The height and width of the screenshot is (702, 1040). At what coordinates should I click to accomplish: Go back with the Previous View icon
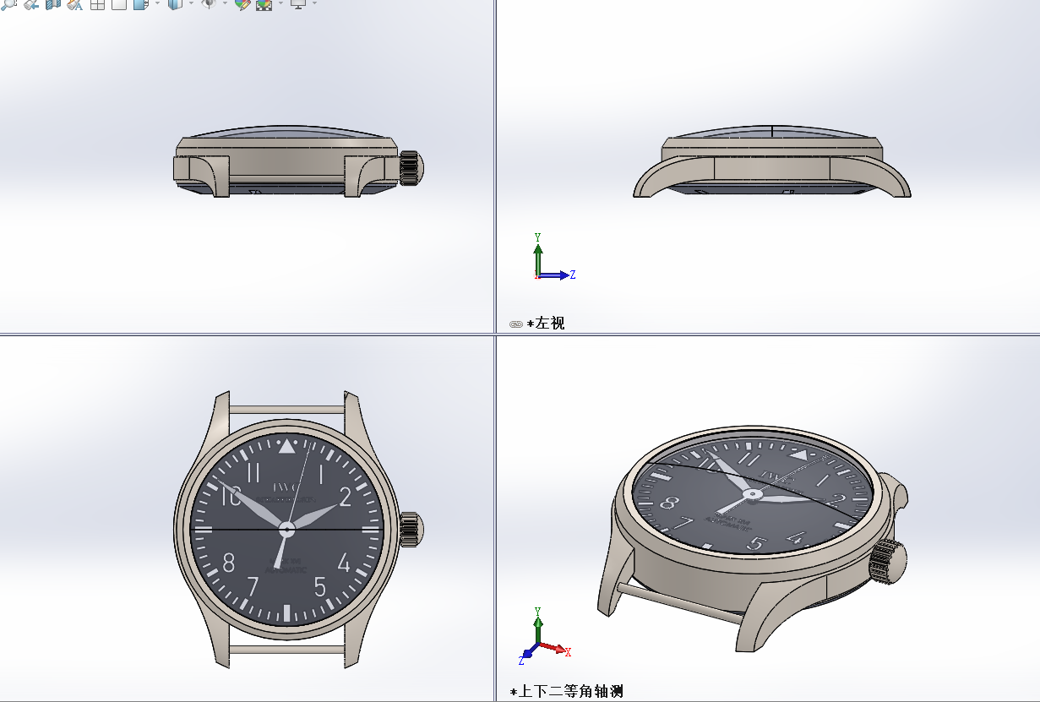point(31,3)
